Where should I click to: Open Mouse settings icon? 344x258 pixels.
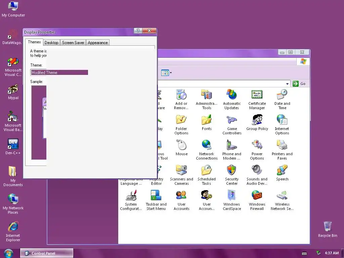coord(181,148)
